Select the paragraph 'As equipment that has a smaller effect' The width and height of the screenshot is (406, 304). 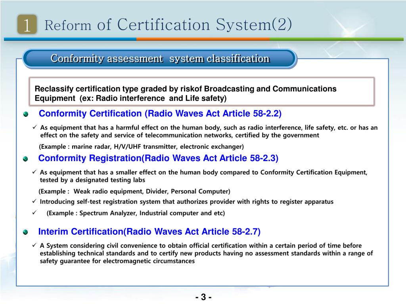tap(203, 176)
